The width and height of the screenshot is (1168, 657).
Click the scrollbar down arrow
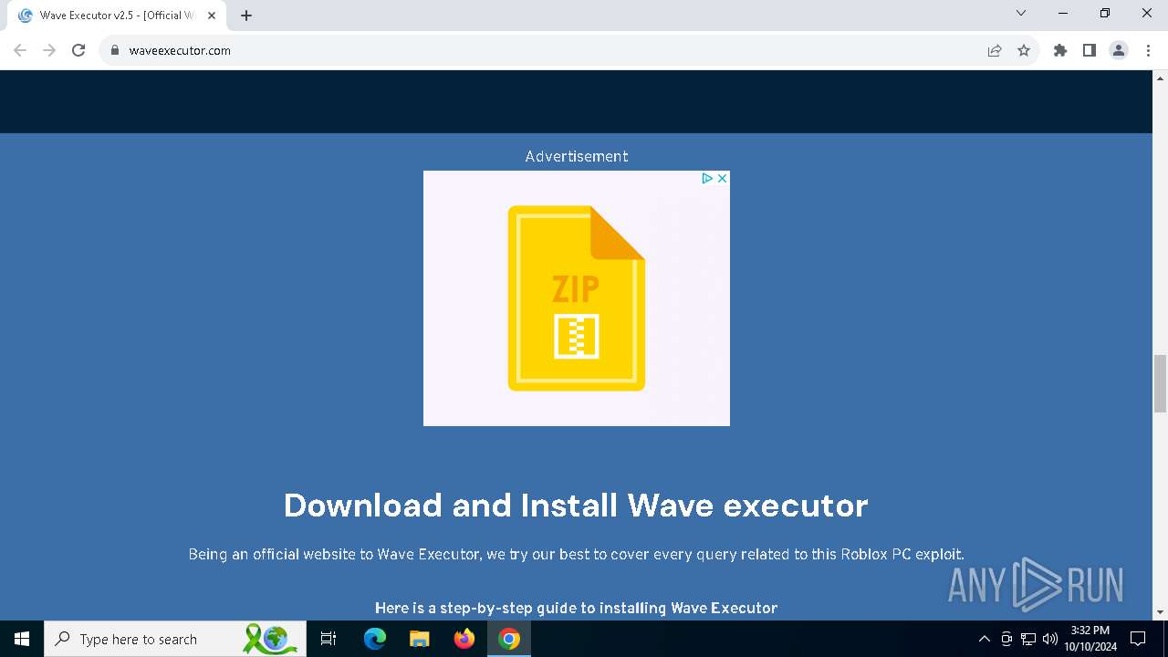coord(1160,612)
